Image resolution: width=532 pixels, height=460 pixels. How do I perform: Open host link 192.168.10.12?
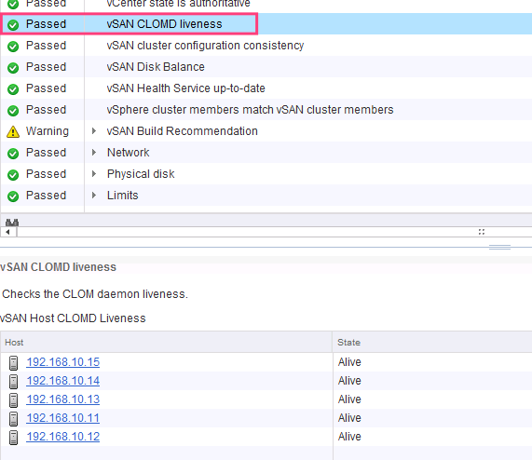tap(63, 437)
